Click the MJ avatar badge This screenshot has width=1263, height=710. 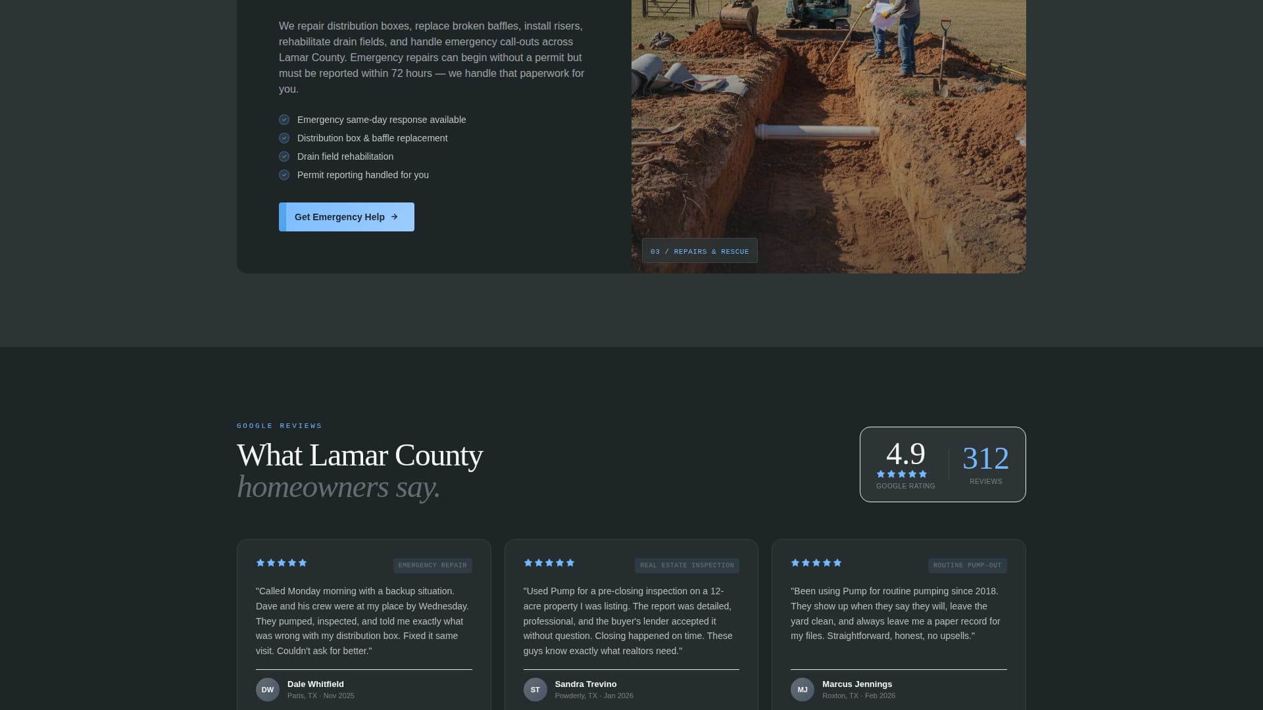coord(803,690)
